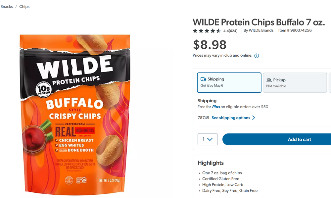Expand the chevron beside See shipping options

[254, 118]
